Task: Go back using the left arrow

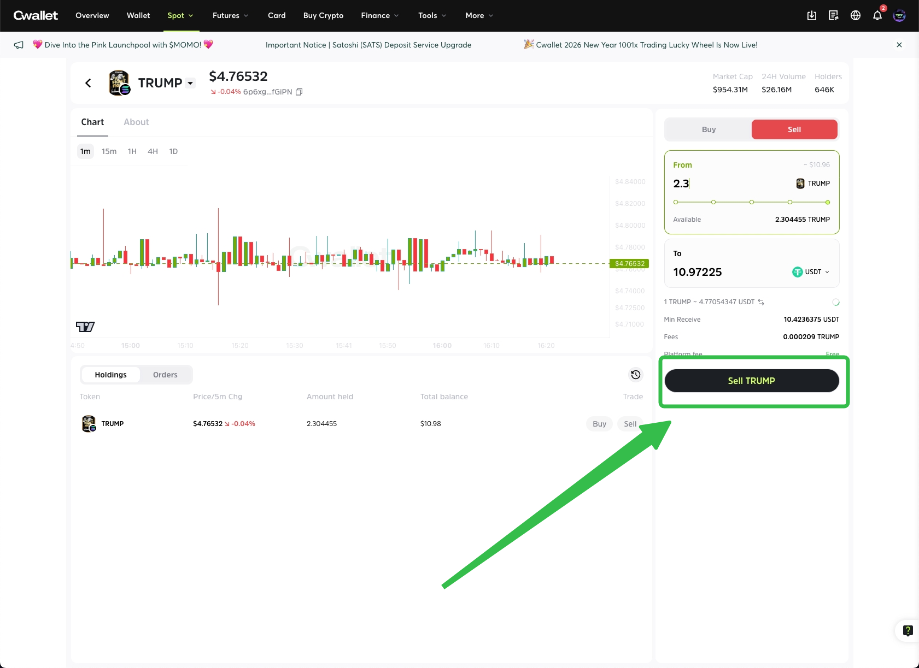Action: tap(88, 83)
